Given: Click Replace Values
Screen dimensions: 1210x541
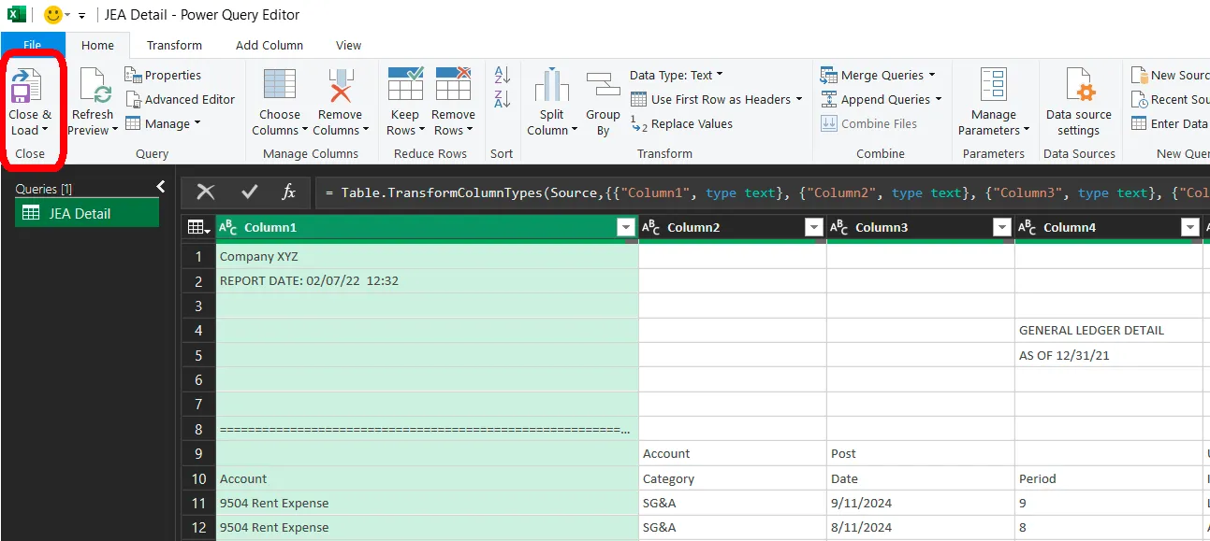Looking at the screenshot, I should (x=681, y=123).
